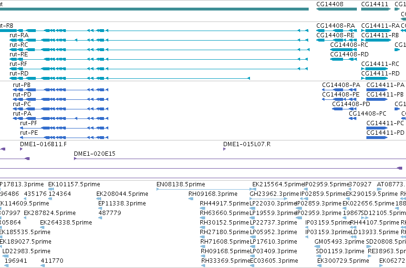Click the SD01159.3prime EST label

(x=340, y=252)
